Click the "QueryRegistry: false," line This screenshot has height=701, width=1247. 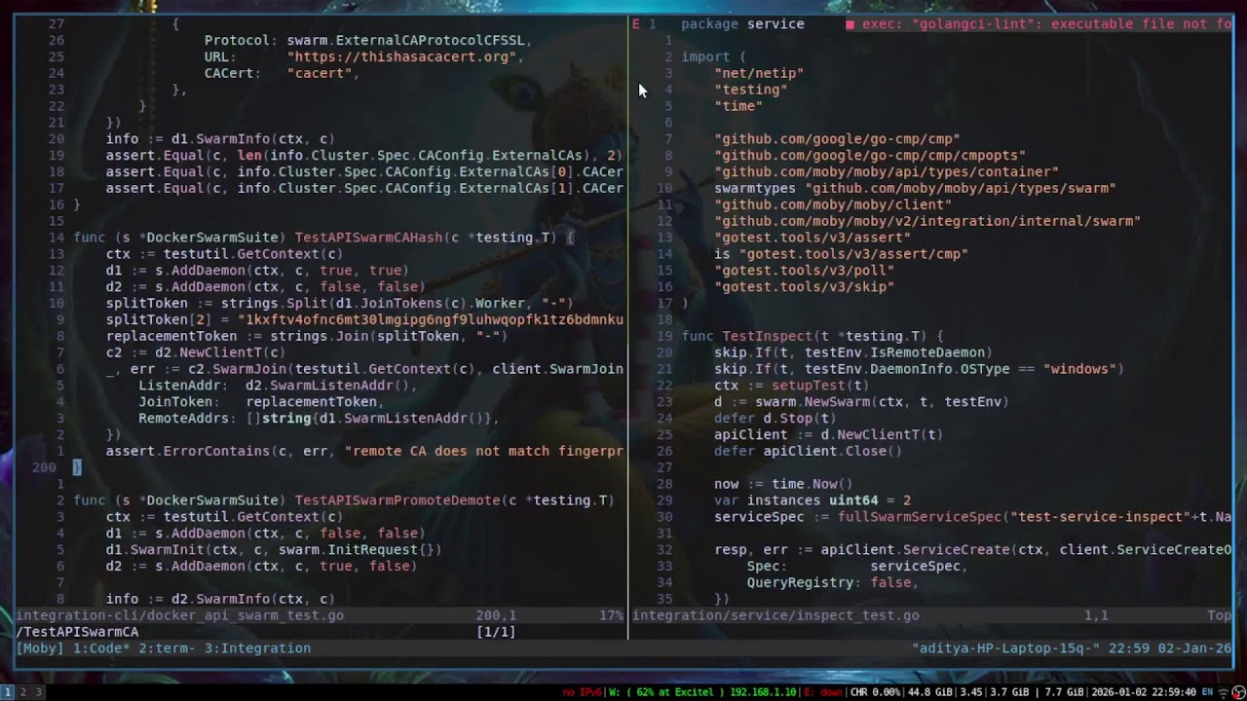833,582
